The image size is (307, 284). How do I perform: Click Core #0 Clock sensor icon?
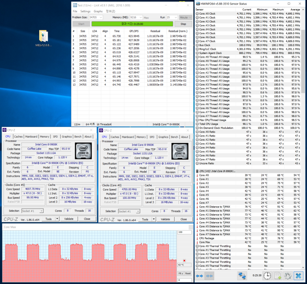click(x=197, y=13)
